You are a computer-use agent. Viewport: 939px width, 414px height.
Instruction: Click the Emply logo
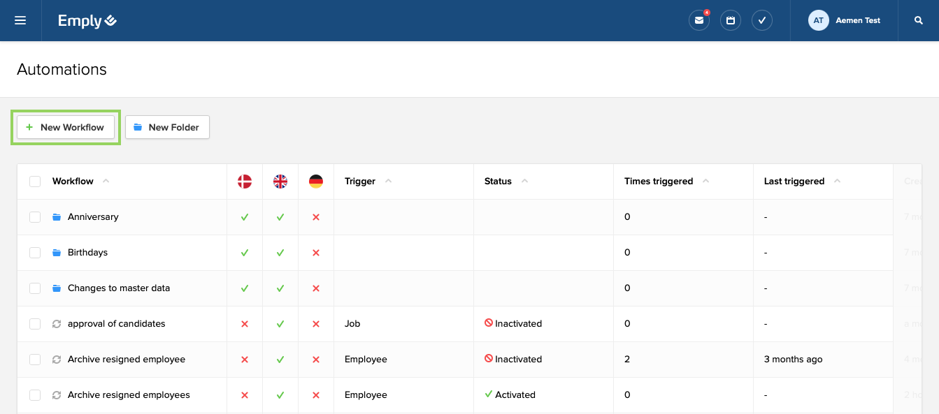coord(87,20)
